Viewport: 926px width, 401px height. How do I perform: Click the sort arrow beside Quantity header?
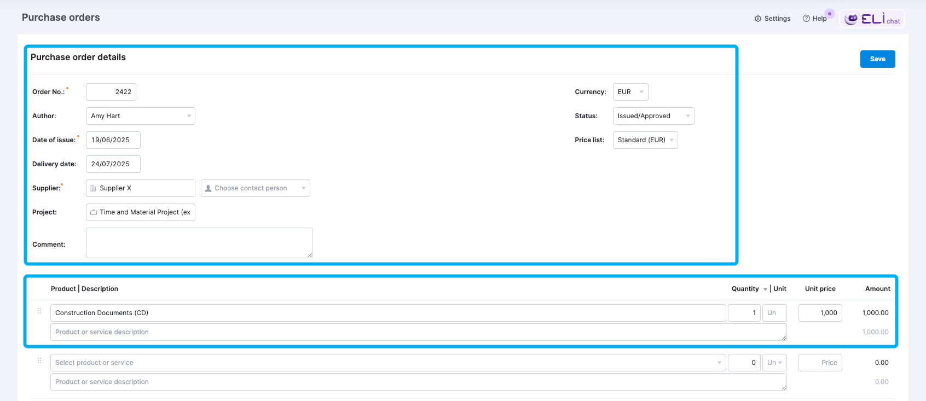pos(765,289)
